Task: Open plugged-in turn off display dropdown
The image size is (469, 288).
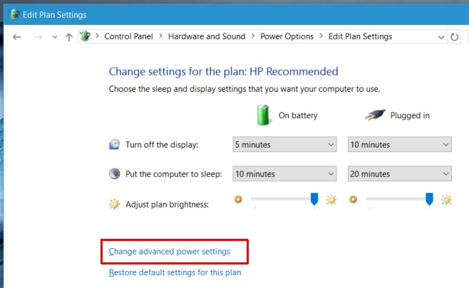Action: click(x=400, y=145)
